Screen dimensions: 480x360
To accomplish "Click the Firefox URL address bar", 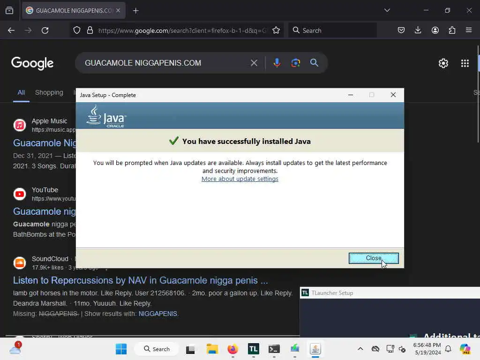I will pos(182,30).
